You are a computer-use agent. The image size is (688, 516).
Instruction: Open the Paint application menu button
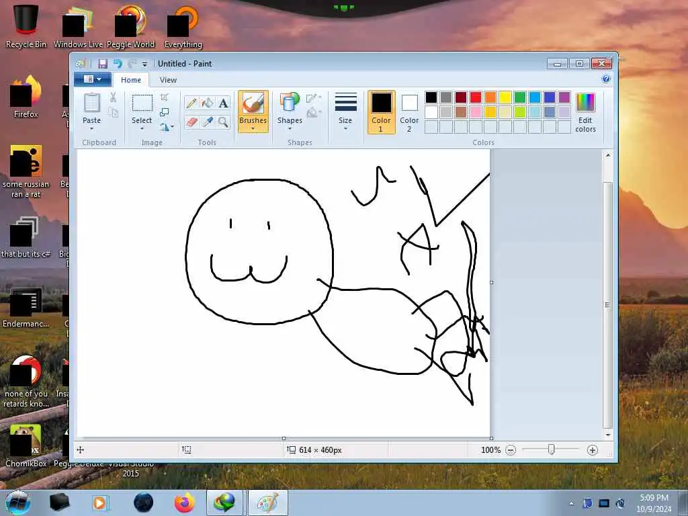(92, 79)
